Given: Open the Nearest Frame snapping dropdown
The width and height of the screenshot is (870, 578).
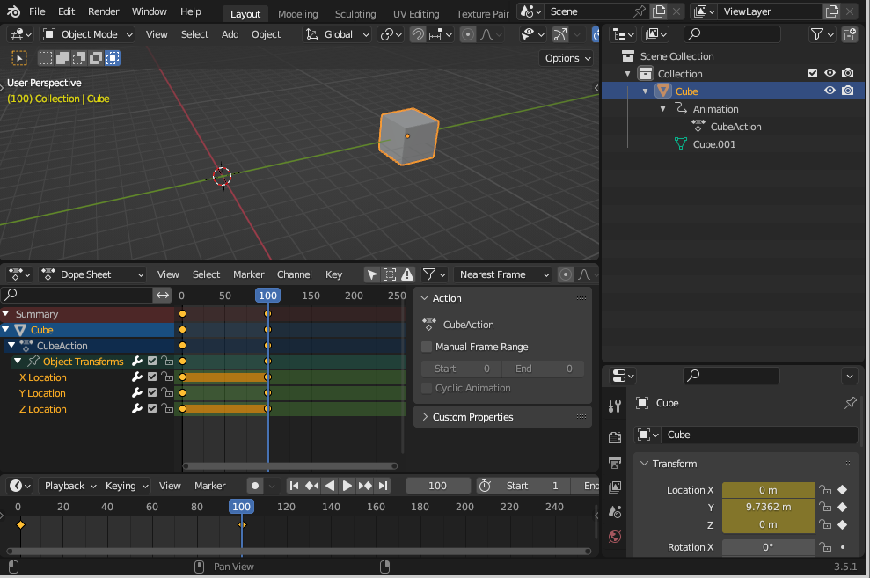Looking at the screenshot, I should click(x=503, y=274).
